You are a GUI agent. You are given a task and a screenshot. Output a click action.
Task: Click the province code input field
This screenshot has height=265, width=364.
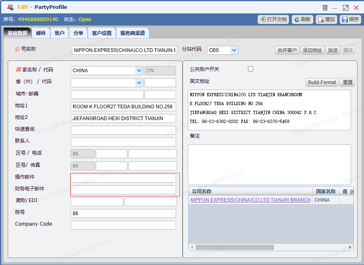(x=160, y=83)
